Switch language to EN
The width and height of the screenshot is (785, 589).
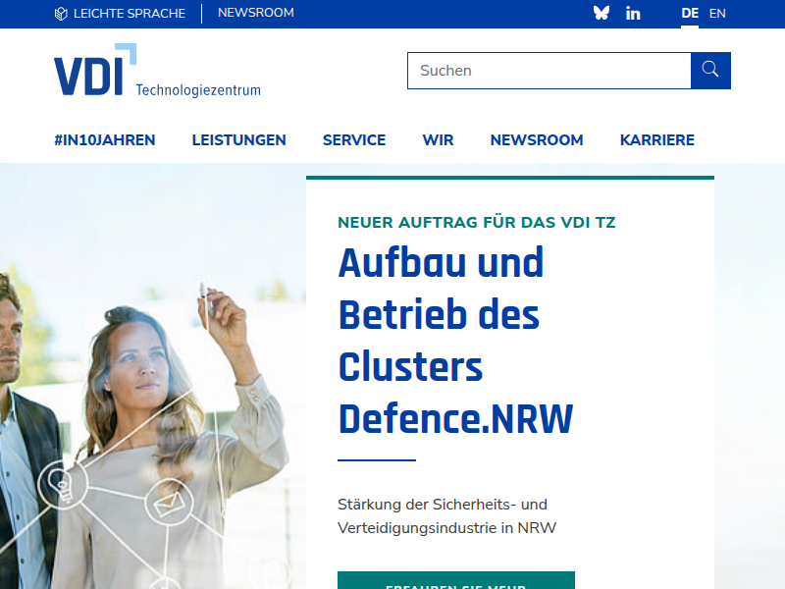tap(717, 14)
